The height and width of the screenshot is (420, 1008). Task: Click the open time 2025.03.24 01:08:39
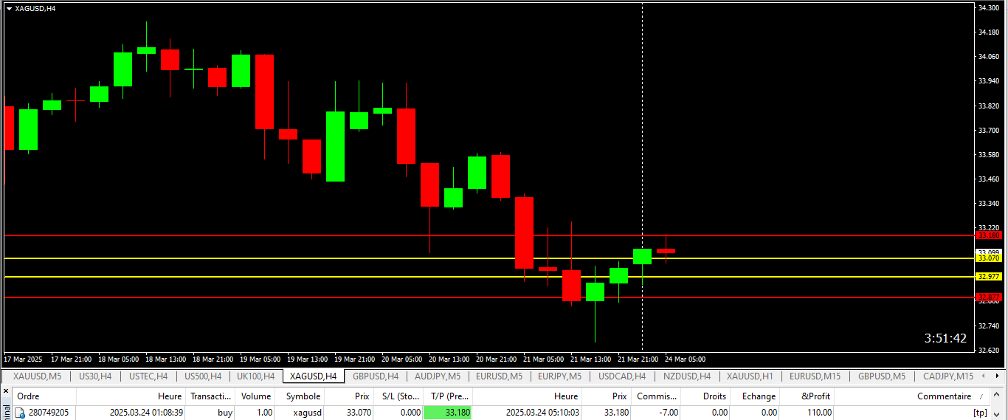(146, 413)
